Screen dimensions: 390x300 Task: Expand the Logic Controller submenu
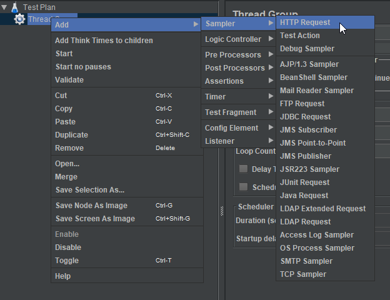click(x=238, y=39)
